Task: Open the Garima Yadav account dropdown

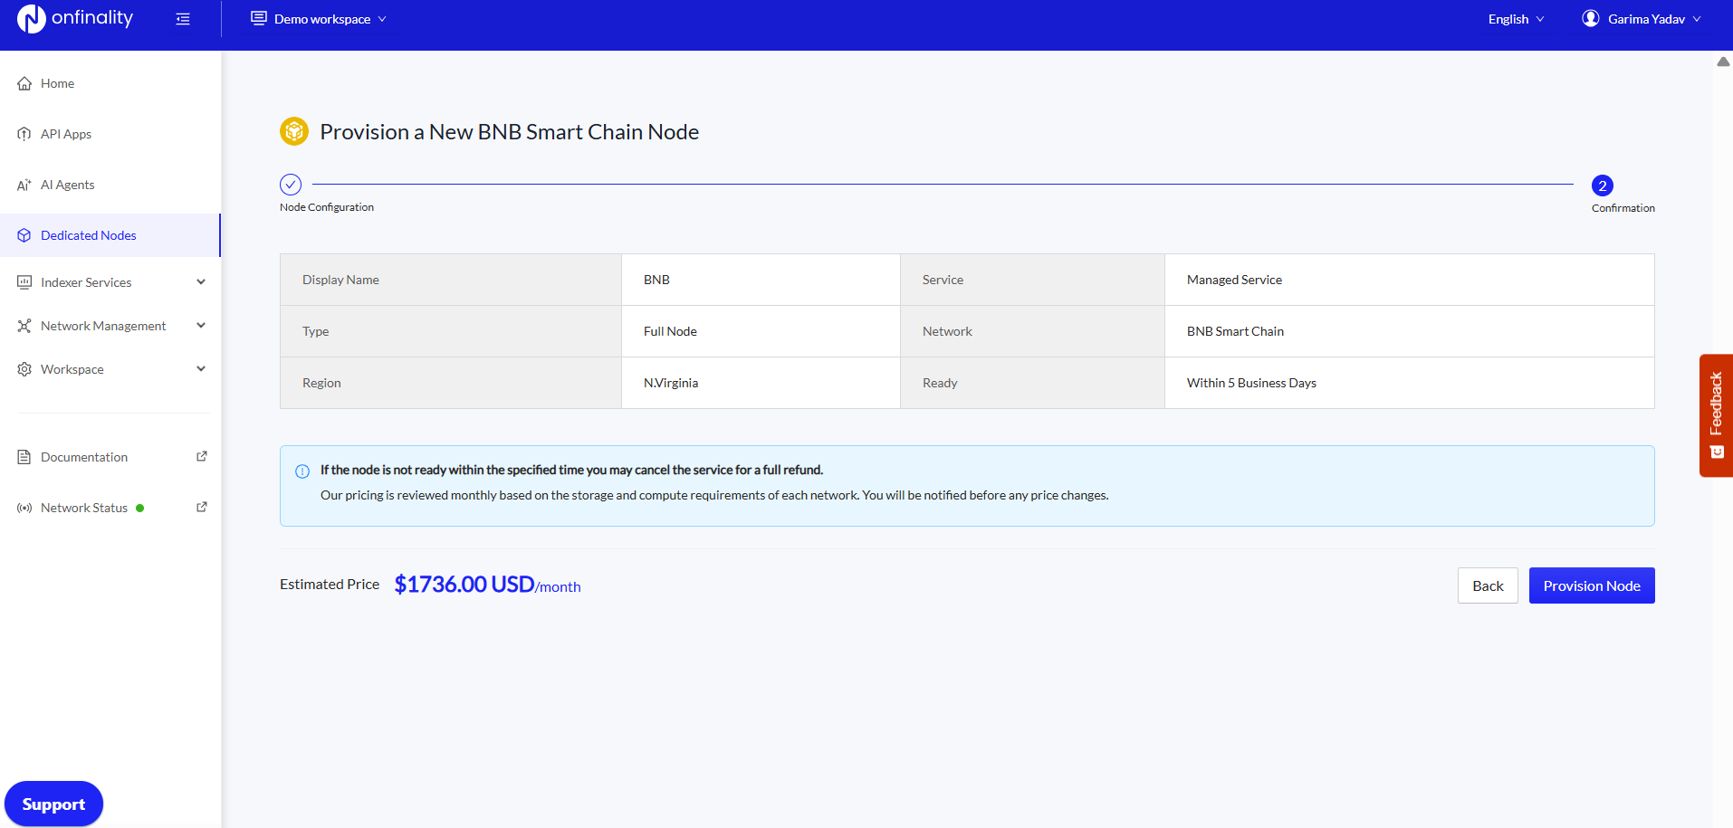Action: coord(1642,19)
